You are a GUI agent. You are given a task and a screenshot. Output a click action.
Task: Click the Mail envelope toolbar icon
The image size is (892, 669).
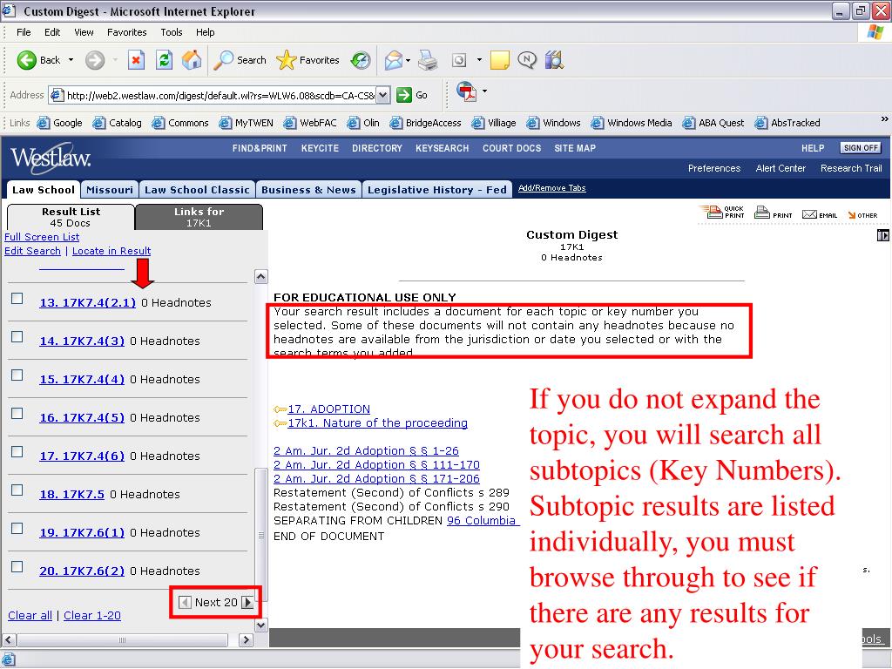pyautogui.click(x=393, y=60)
